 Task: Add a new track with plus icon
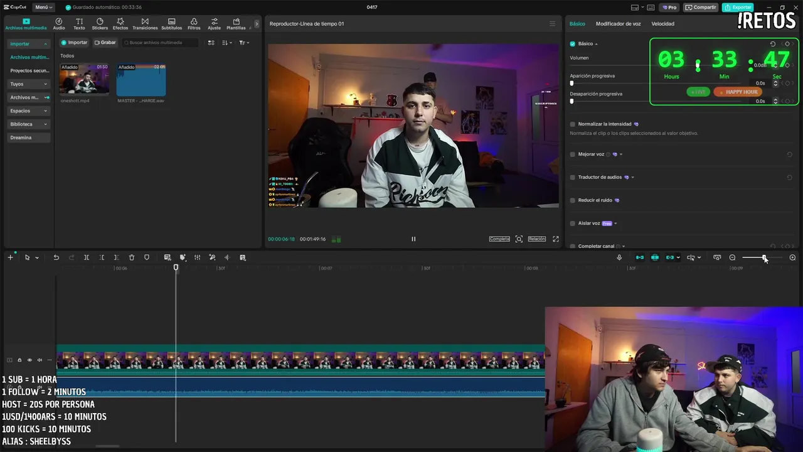tap(10, 257)
